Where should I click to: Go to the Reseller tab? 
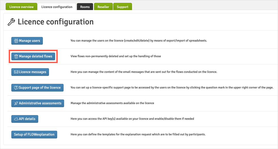click(103, 7)
